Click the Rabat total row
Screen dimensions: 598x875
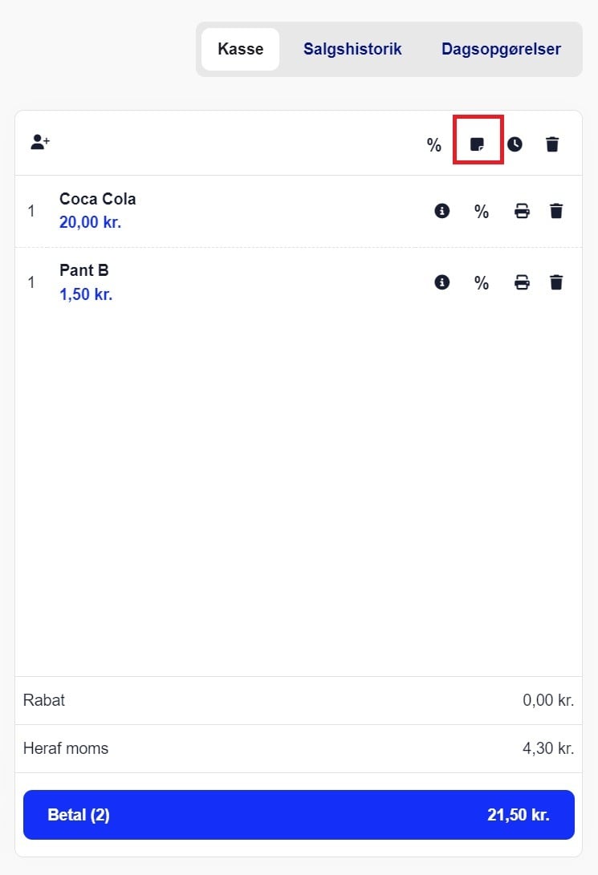[299, 700]
